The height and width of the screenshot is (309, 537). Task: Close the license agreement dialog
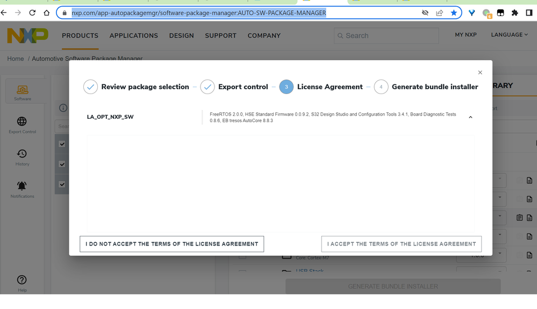pyautogui.click(x=480, y=72)
